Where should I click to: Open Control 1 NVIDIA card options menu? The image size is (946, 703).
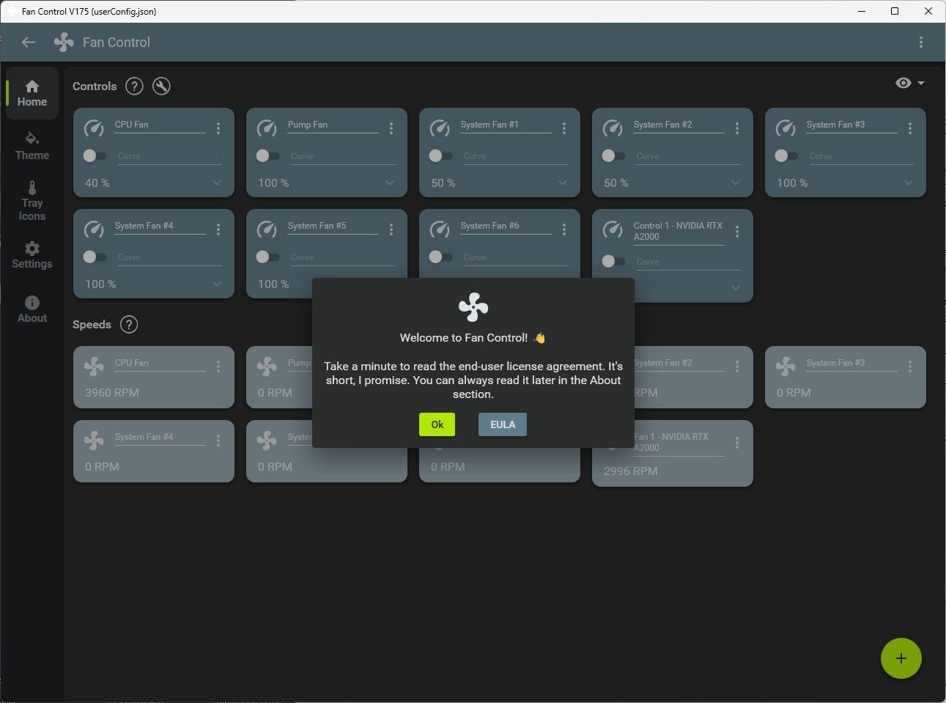[x=737, y=232]
